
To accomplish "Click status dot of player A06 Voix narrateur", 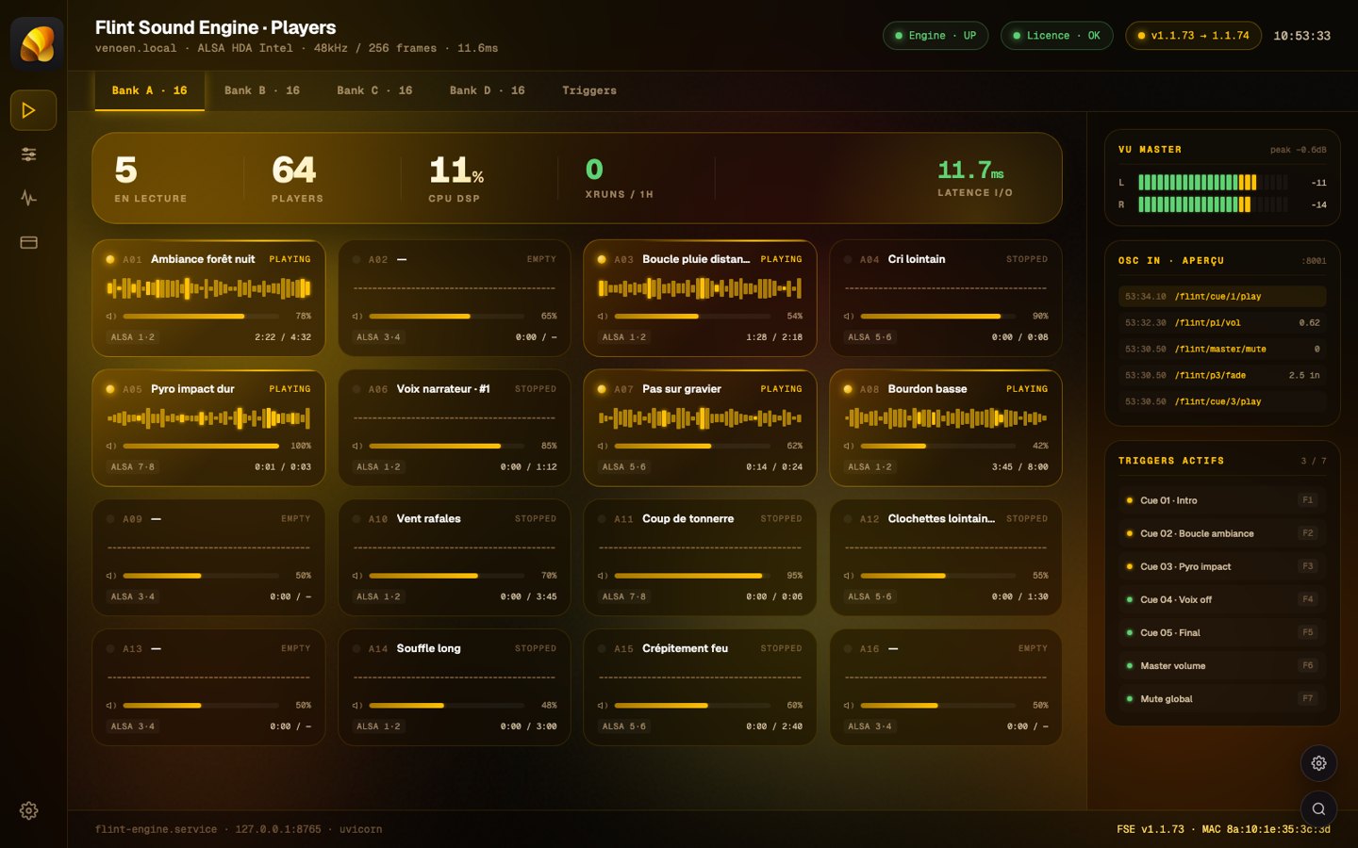I will (x=356, y=389).
